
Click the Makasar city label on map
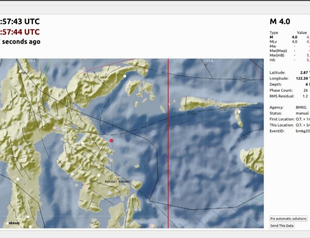pyautogui.click(x=14, y=223)
